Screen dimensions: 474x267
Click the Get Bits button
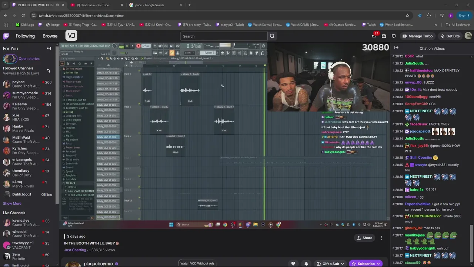[x=450, y=36]
